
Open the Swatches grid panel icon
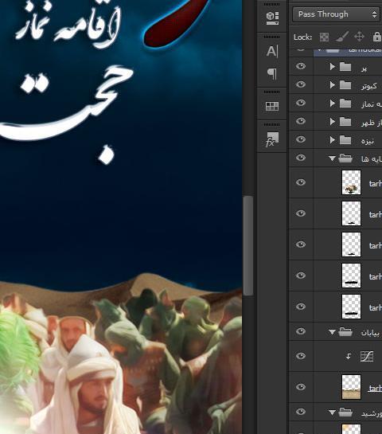point(272,106)
